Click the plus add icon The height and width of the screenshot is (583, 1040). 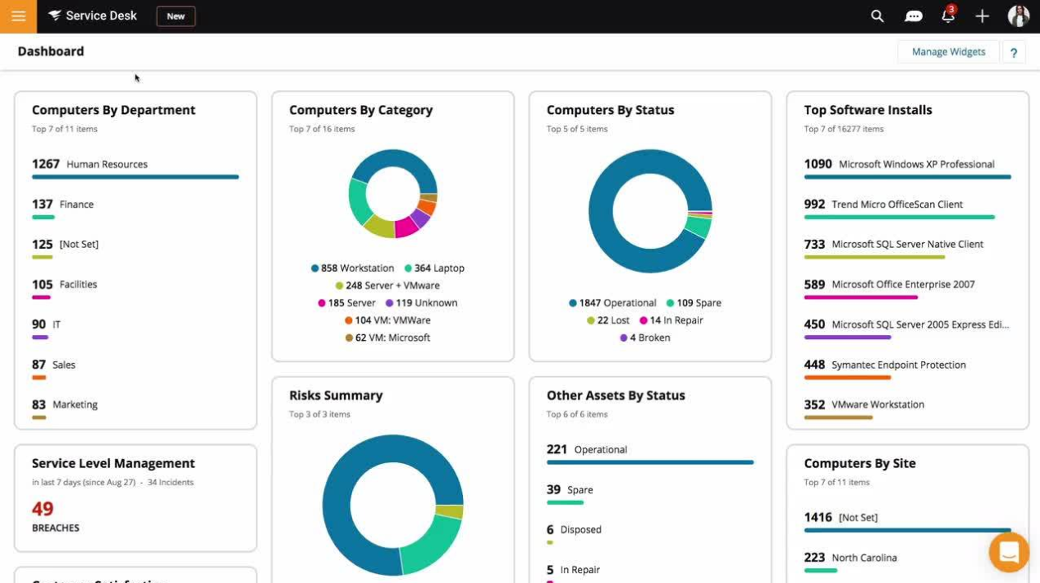[983, 16]
